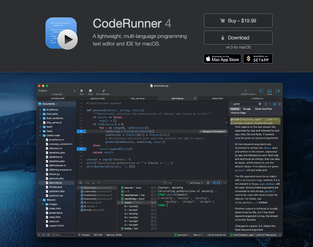Run the permute.py script
313x247 pixels.
(82, 91)
